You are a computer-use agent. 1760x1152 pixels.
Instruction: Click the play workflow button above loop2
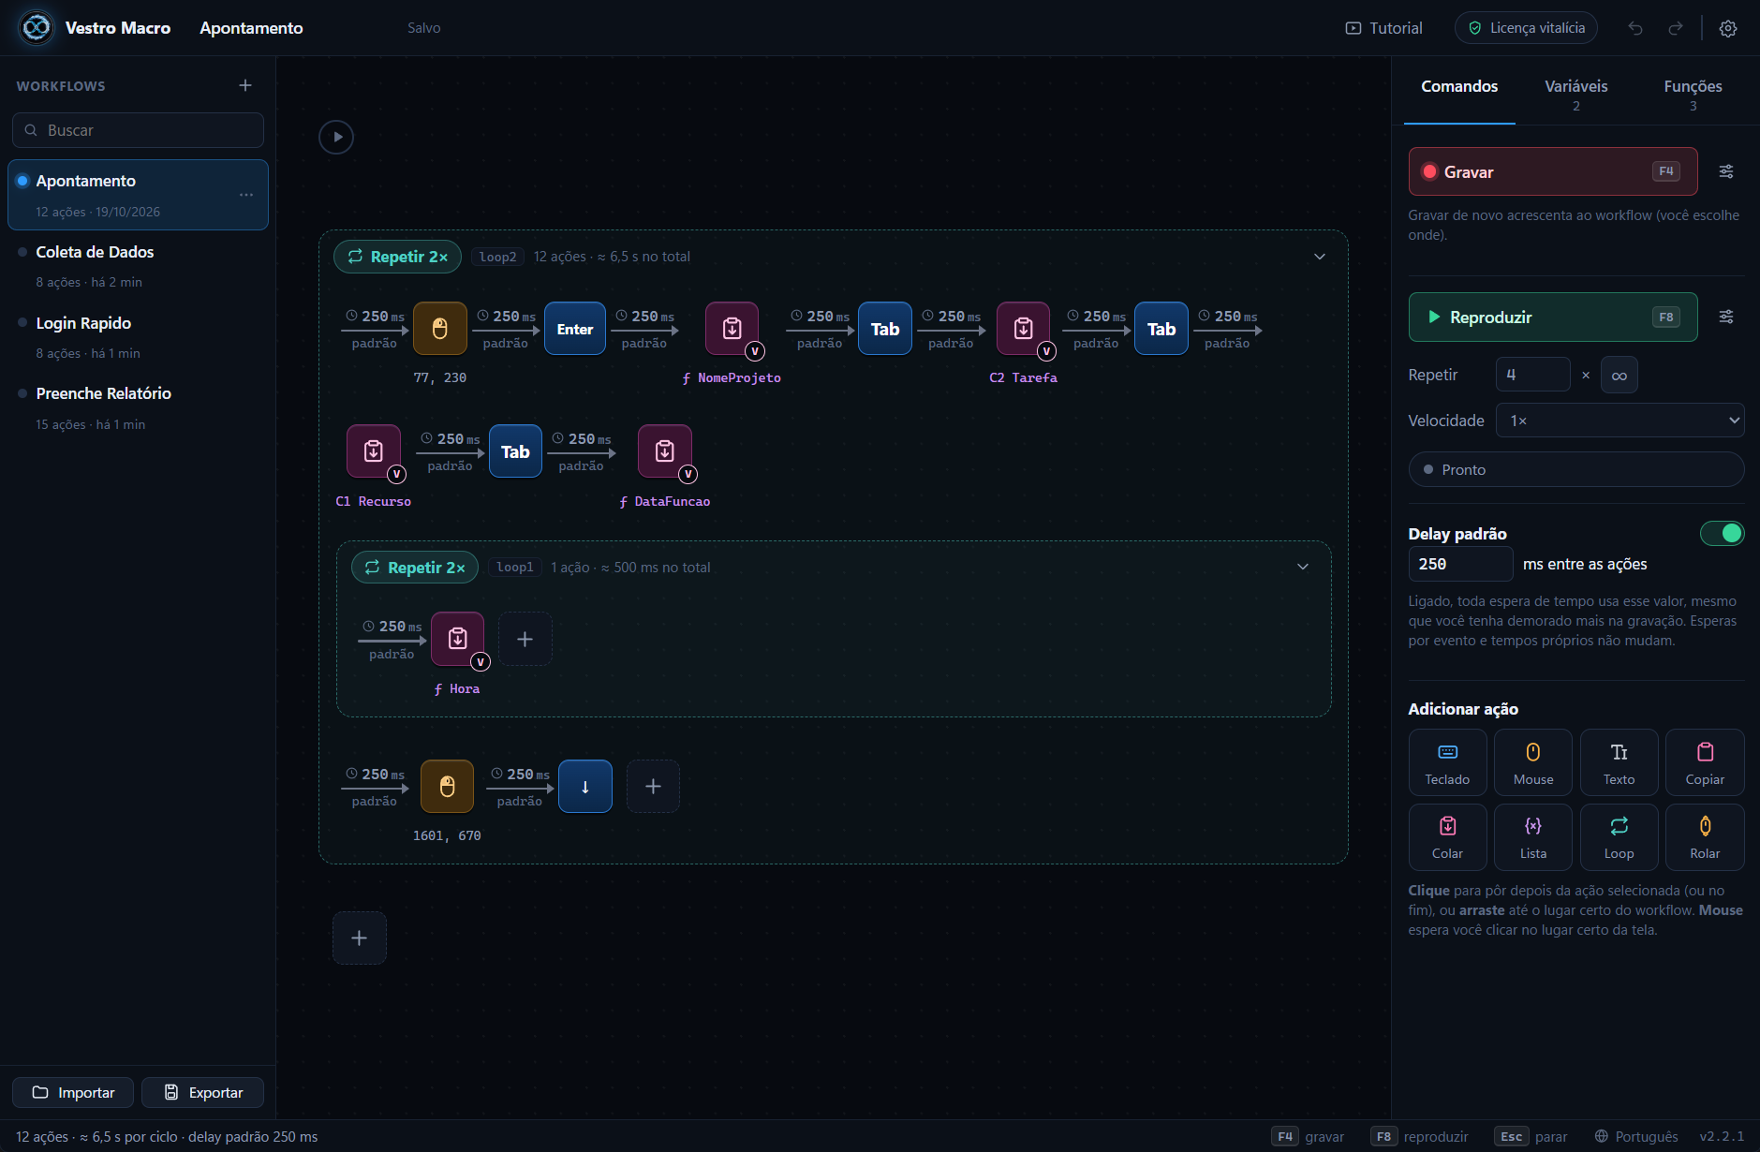point(336,137)
